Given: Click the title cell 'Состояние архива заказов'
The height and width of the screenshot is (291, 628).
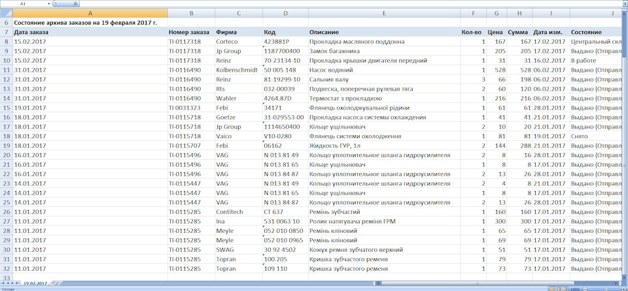Looking at the screenshot, I should pyautogui.click(x=90, y=23).
